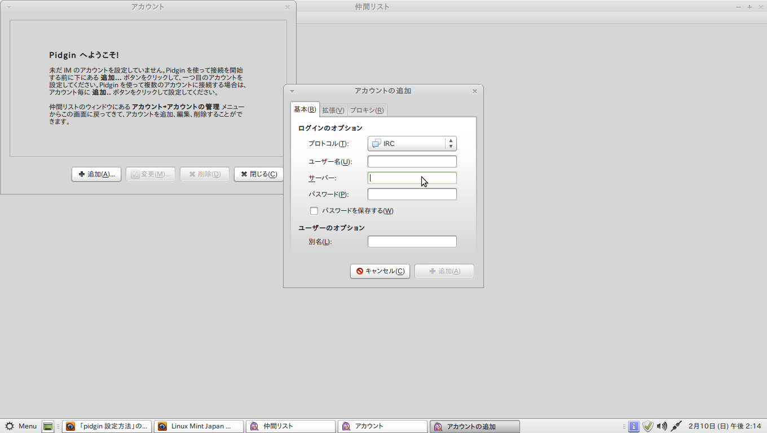Click the ユーザーのオプション section label
Viewport: 767px width, 433px height.
(332, 228)
